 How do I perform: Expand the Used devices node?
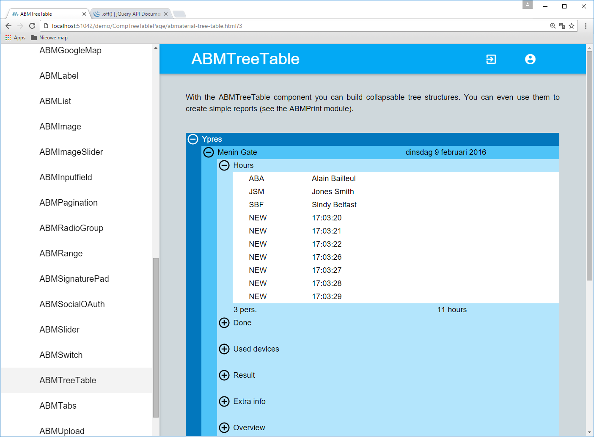[x=224, y=349]
